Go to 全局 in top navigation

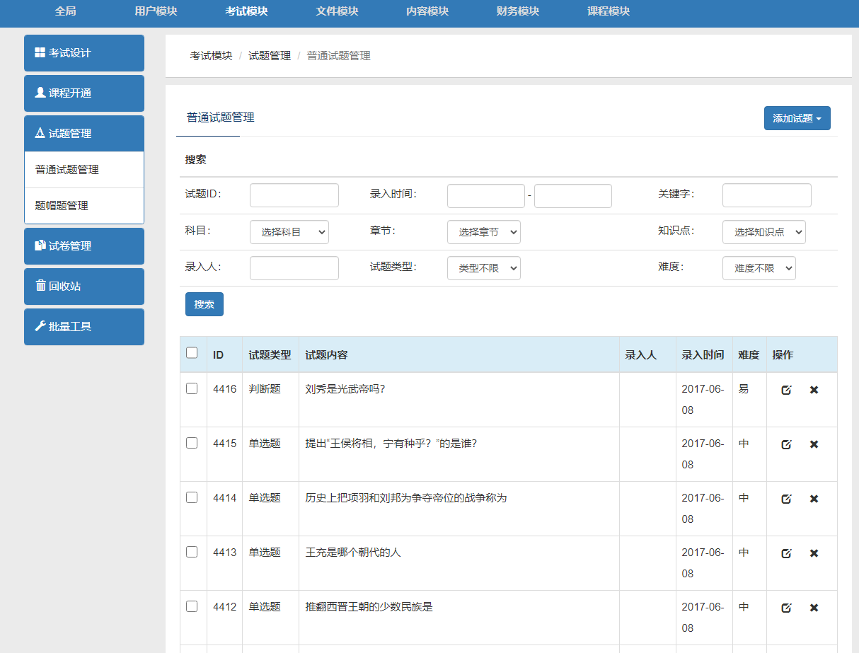pos(66,11)
